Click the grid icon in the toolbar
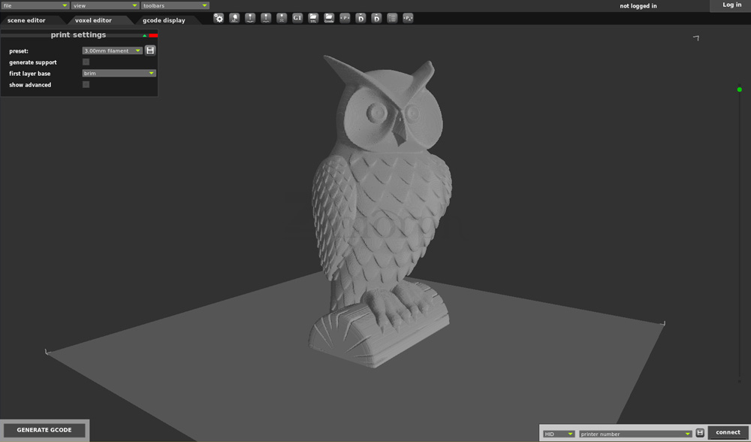The image size is (751, 442). (392, 18)
